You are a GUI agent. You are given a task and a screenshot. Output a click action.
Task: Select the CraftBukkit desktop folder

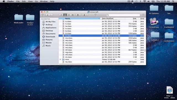pos(169,23)
